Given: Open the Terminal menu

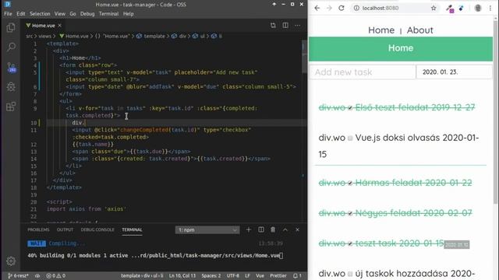Looking at the screenshot, I should (x=108, y=14).
